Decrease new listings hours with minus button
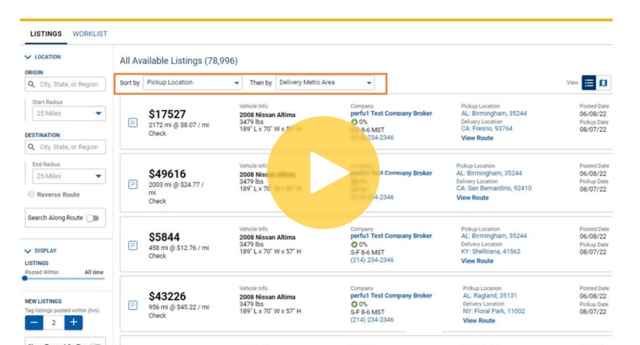 pyautogui.click(x=34, y=322)
